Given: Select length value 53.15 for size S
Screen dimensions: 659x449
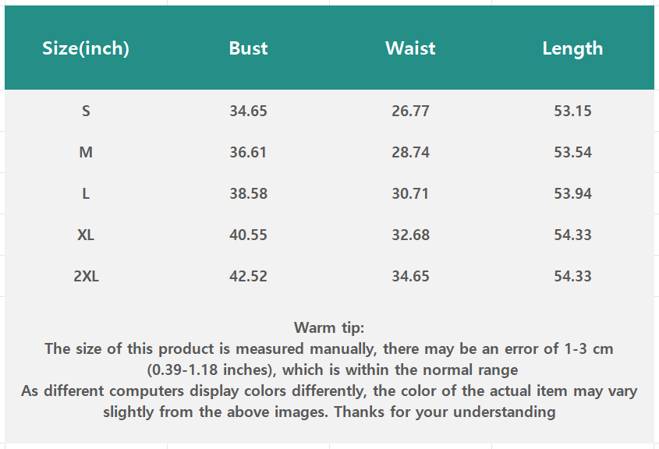Looking at the screenshot, I should 572,111.
